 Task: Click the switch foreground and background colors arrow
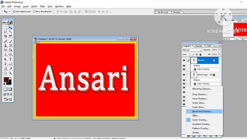(x=10, y=78)
